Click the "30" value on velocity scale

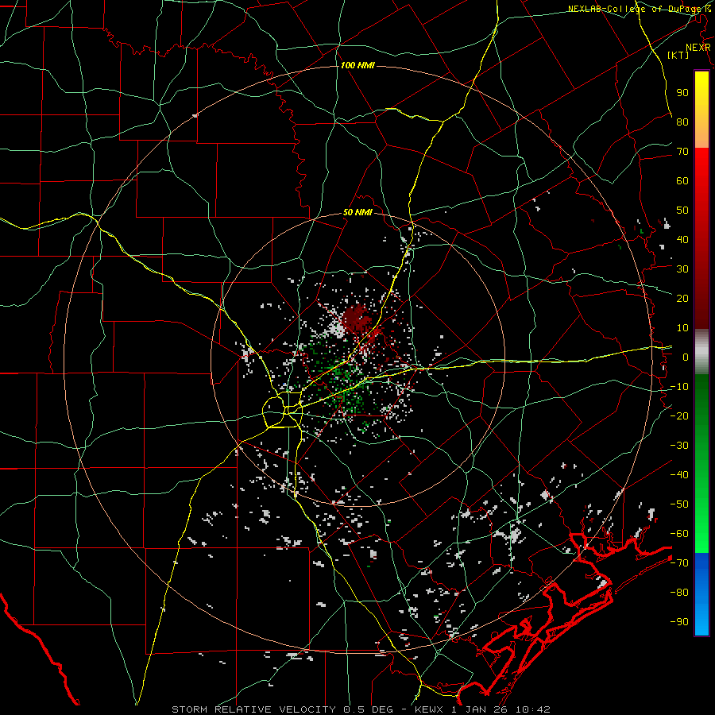(682, 269)
